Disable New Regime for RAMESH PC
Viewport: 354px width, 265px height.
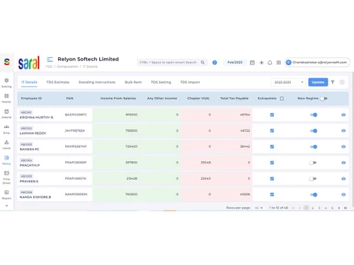point(314,147)
